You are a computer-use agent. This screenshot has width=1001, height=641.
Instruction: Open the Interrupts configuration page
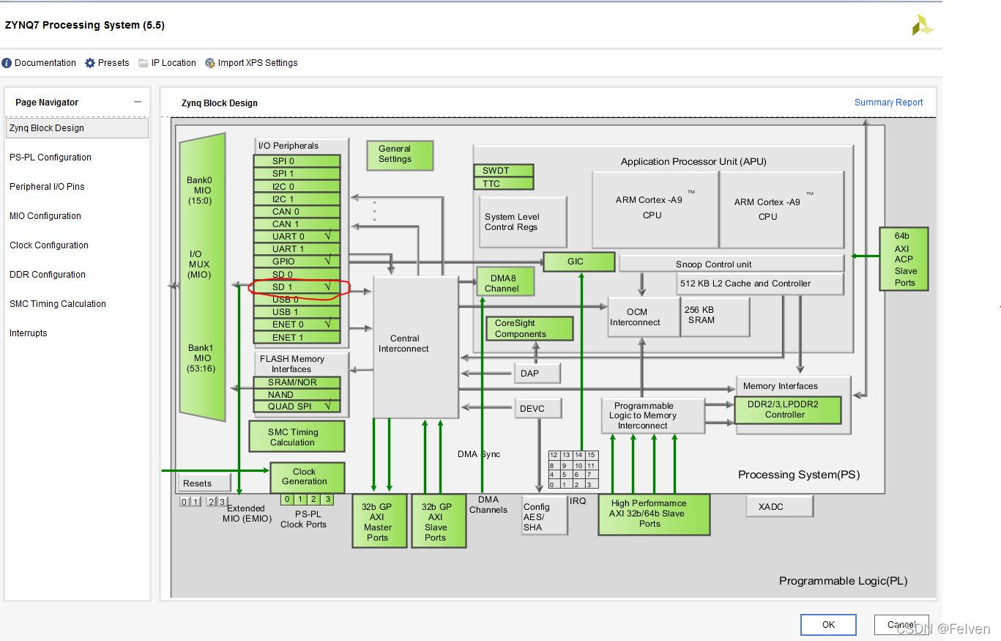point(28,333)
